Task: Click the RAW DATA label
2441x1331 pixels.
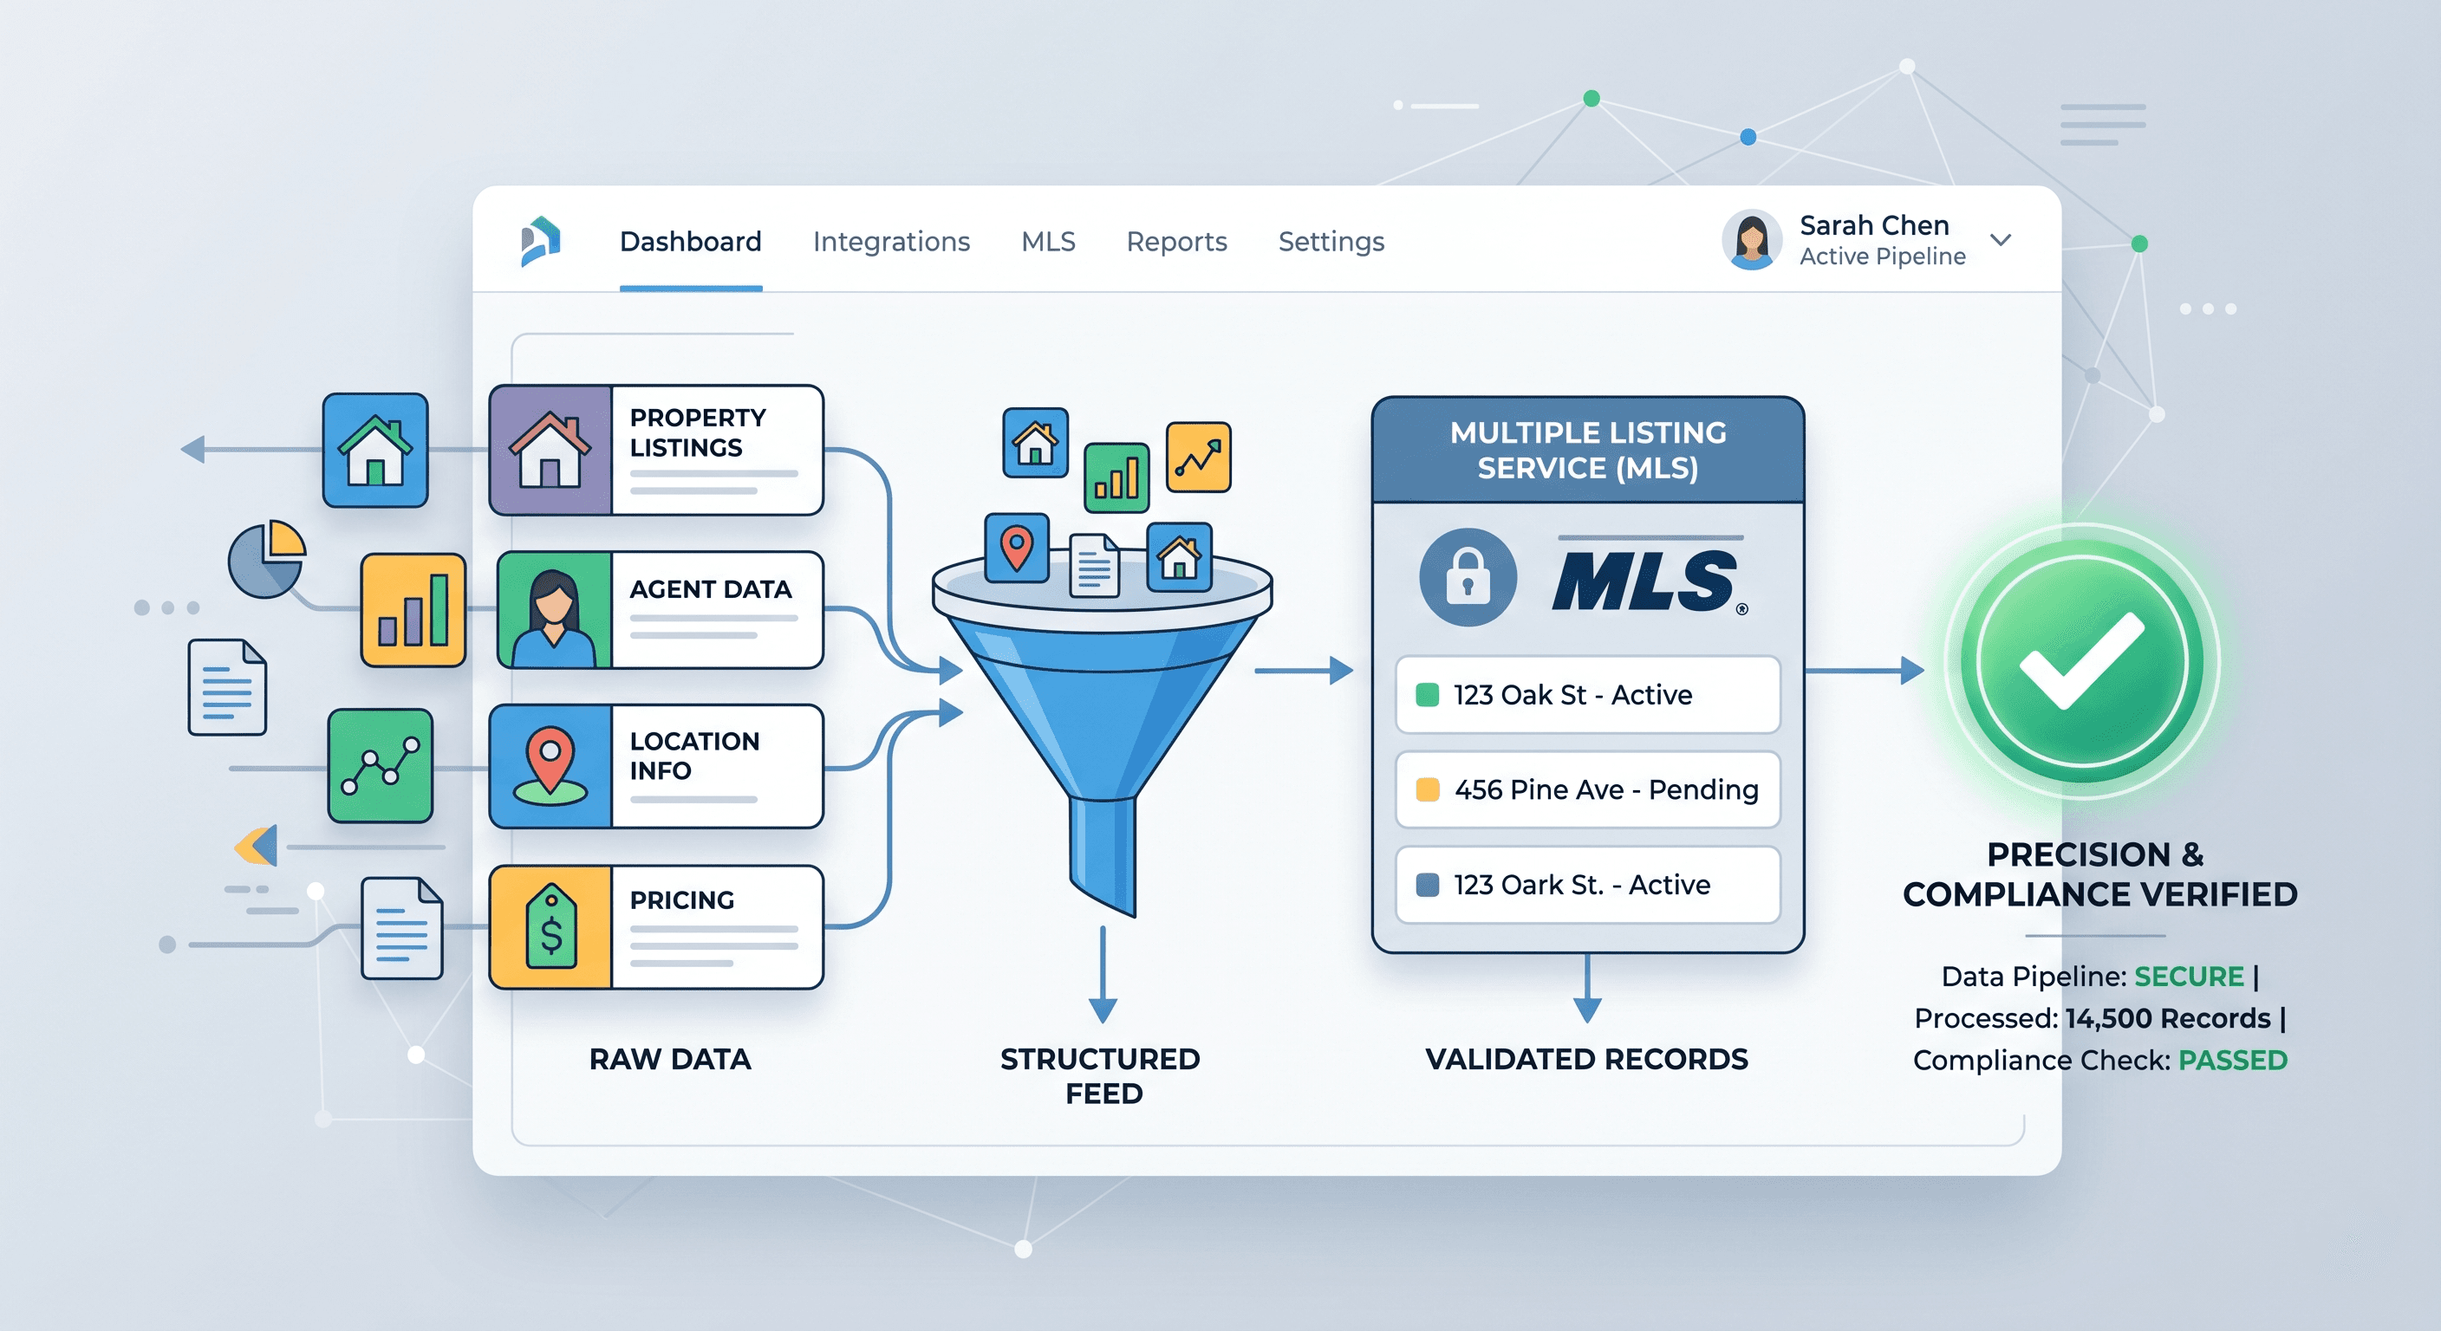Action: pos(670,1059)
